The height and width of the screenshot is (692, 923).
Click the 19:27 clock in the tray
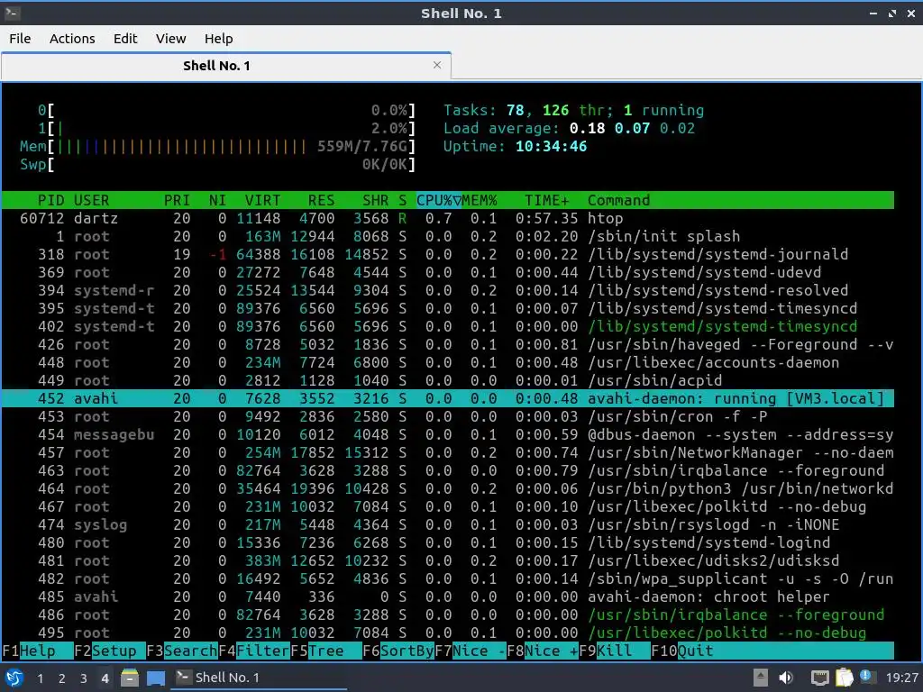901,678
